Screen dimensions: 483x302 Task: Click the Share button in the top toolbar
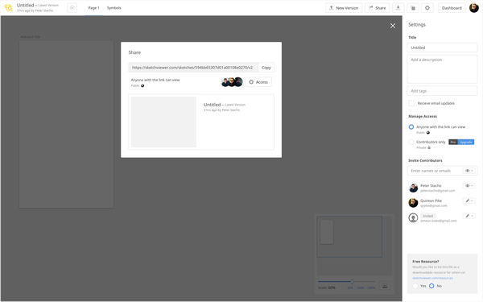377,8
